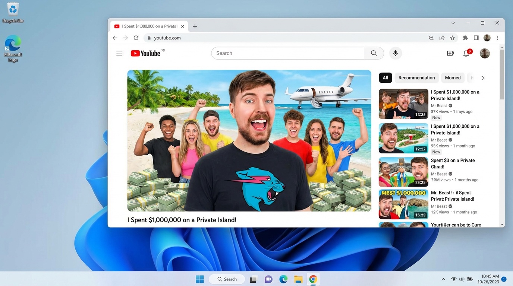Open the browser tab search dropdown
This screenshot has height=286, width=513.
(x=453, y=23)
